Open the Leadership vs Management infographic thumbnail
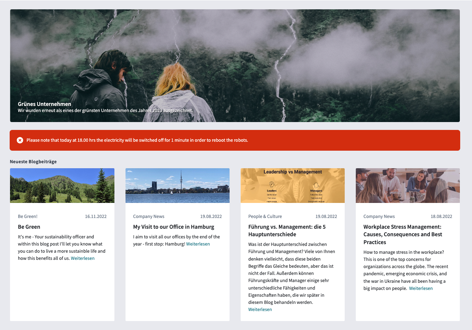Viewport: 472px width, 330px height. click(x=292, y=185)
